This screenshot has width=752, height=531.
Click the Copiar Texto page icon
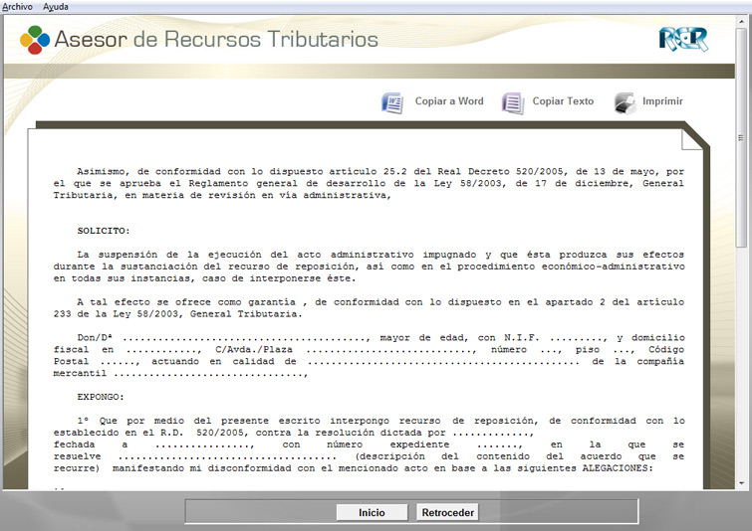click(x=512, y=102)
